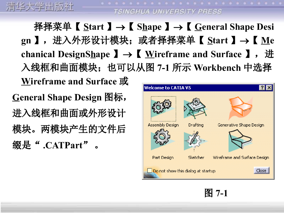Click the Close button in the dialog

[261, 171]
